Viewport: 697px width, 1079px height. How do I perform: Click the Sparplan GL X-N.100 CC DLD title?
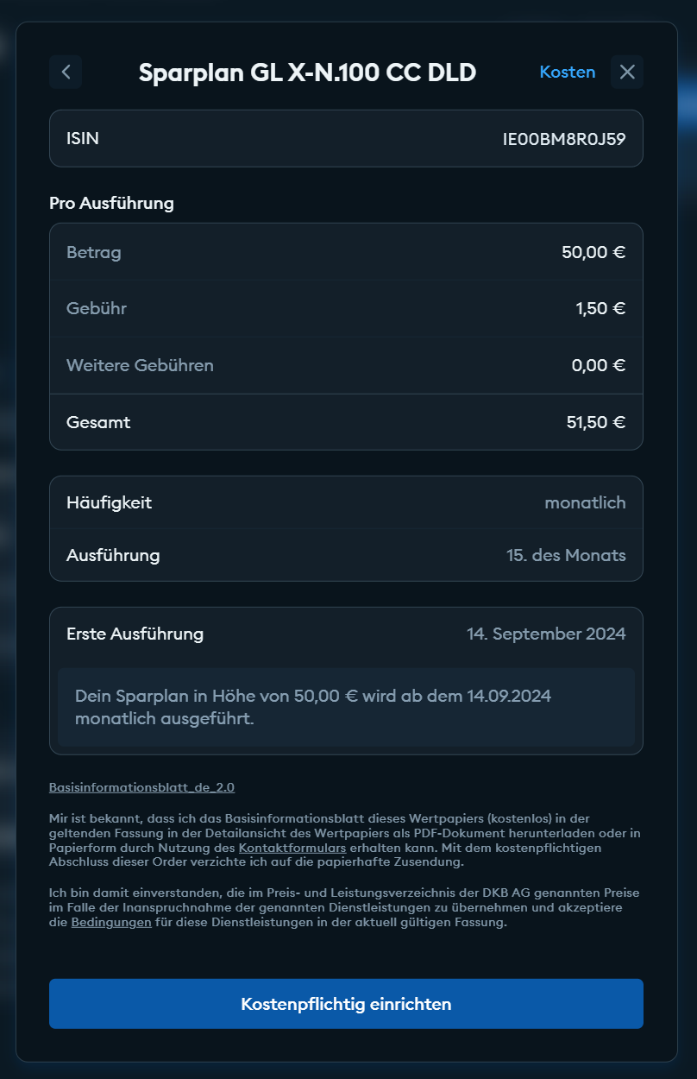307,73
